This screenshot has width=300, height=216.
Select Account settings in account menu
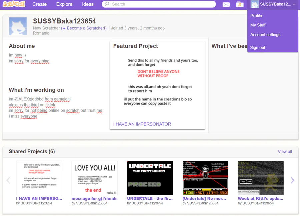click(265, 35)
